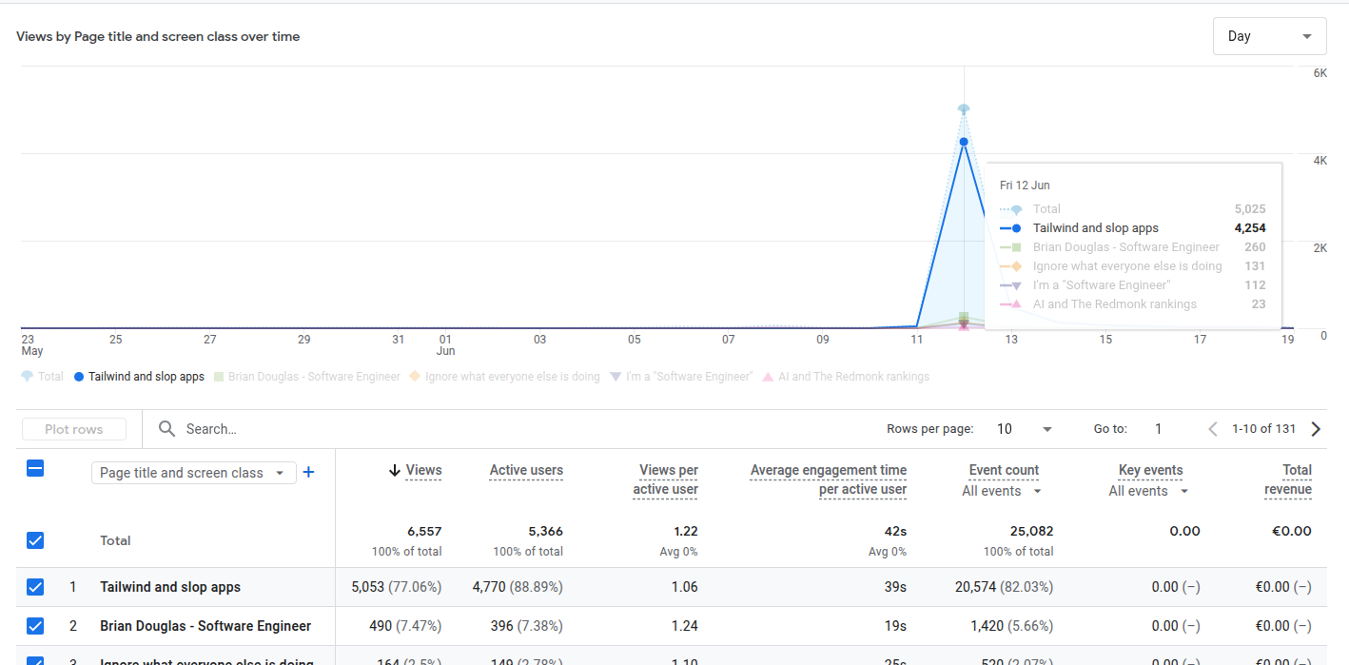The width and height of the screenshot is (1349, 665).
Task: Click the Go to page number field
Action: (x=1158, y=429)
